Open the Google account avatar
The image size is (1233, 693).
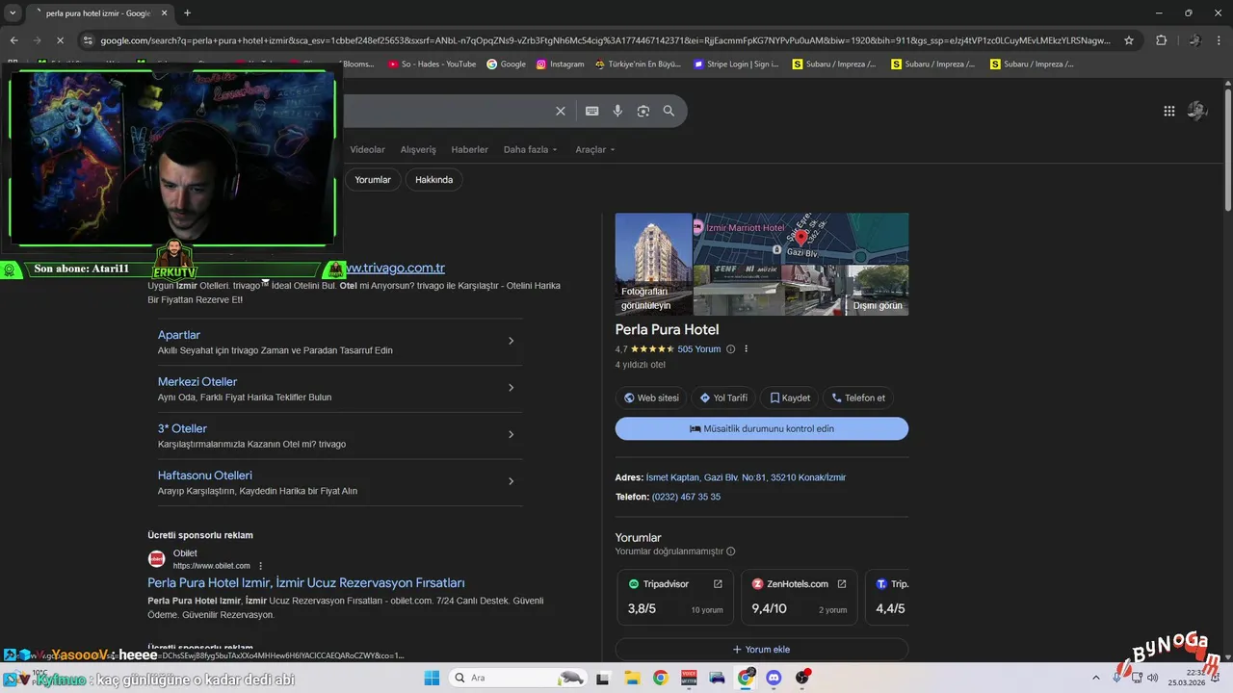click(1197, 111)
